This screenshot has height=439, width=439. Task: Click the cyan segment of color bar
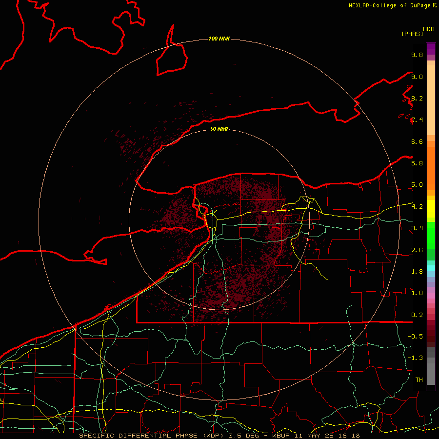[x=431, y=268]
